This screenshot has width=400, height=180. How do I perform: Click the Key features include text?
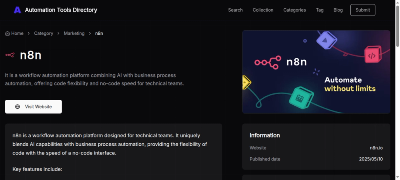coord(37,169)
